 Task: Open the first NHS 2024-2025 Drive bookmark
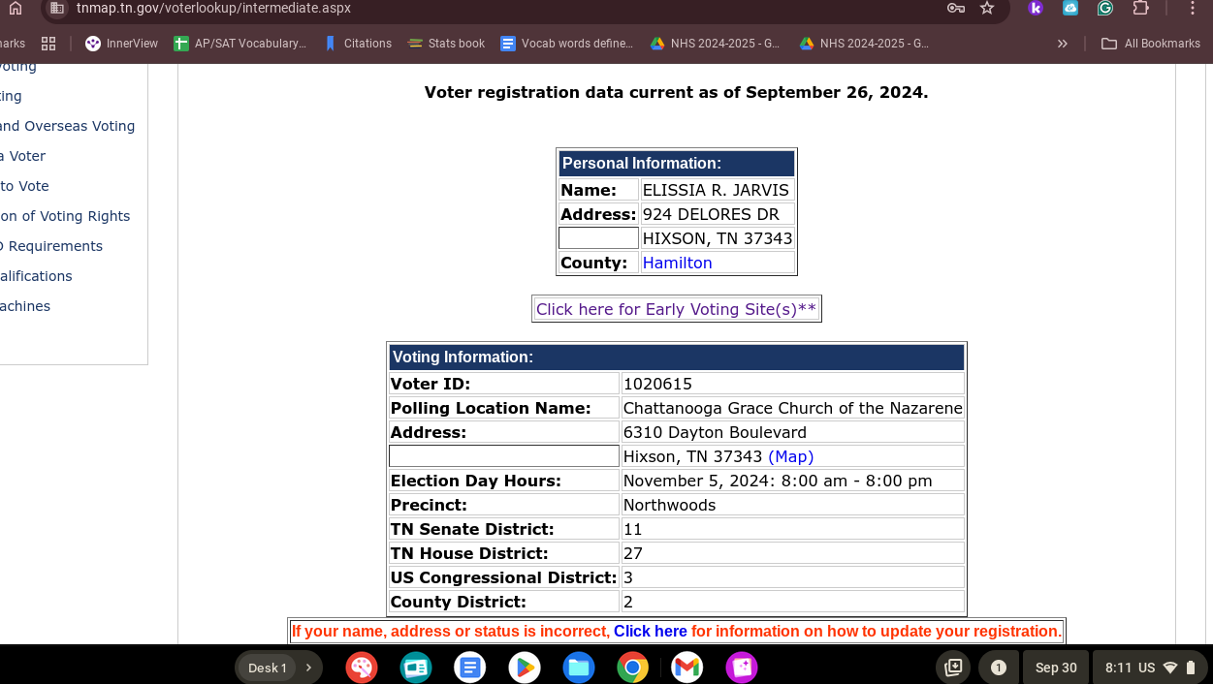(716, 44)
